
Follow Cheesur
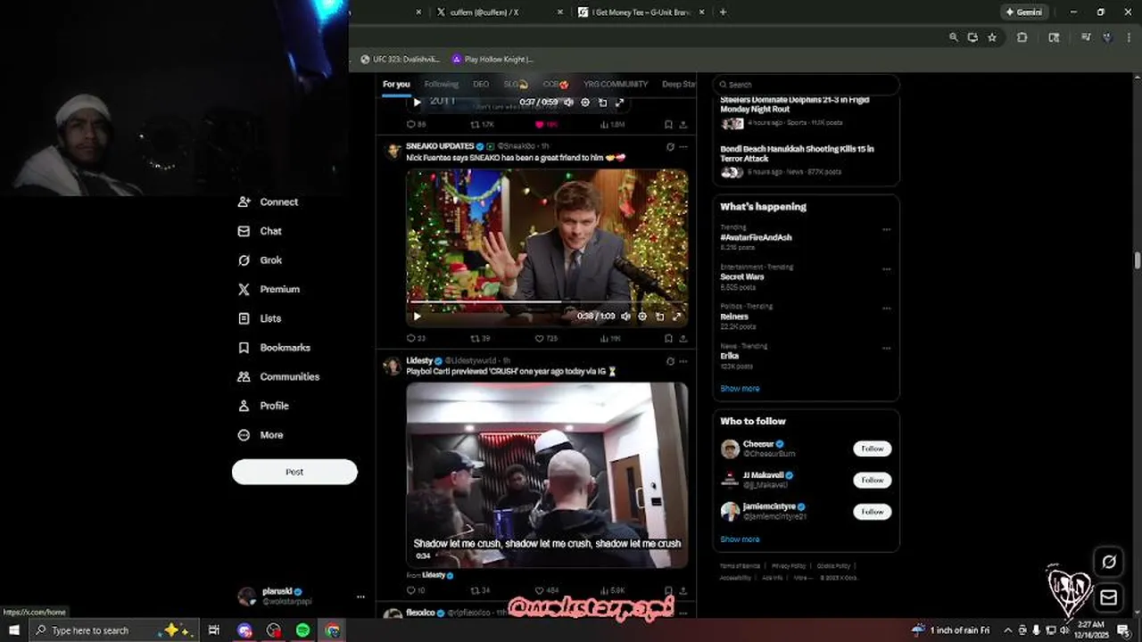coord(873,449)
